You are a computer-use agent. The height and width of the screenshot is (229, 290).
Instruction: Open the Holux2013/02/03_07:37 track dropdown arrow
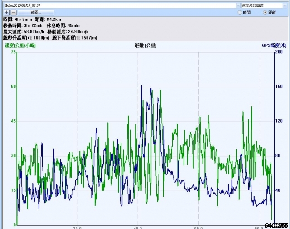tap(238, 5)
